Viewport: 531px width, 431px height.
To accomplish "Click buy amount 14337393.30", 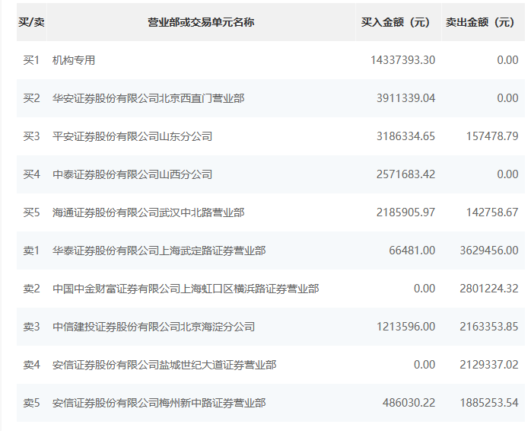I will [x=402, y=60].
